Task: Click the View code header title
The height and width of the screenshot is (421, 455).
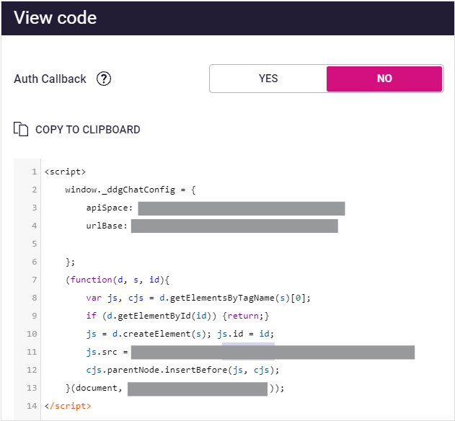Action: click(55, 18)
